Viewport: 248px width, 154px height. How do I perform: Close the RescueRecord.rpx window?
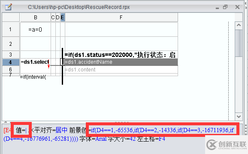(x=237, y=7)
